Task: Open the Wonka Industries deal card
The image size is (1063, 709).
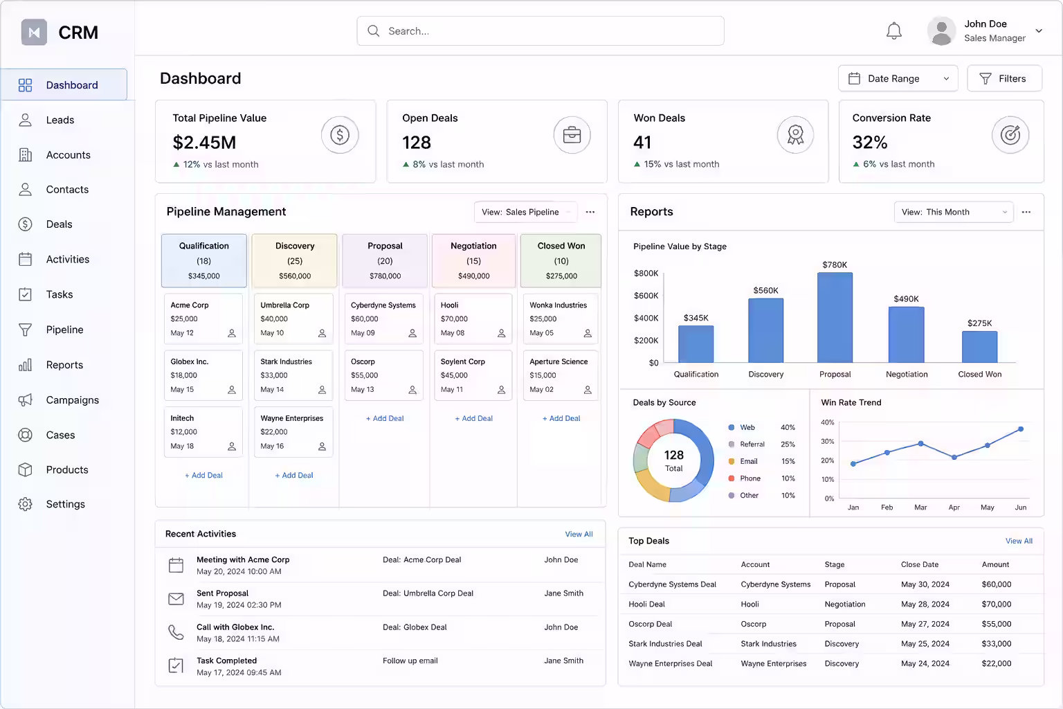Action: click(559, 318)
